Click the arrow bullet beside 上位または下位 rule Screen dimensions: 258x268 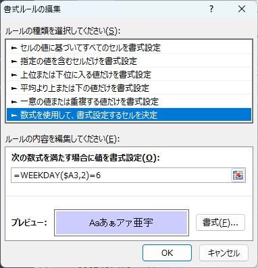(x=14, y=75)
